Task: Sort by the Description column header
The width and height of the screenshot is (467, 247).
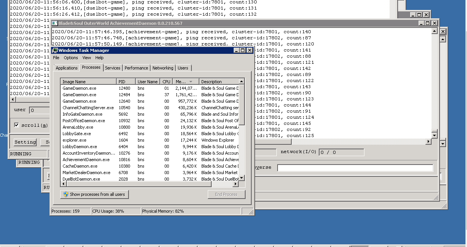Action: click(219, 82)
